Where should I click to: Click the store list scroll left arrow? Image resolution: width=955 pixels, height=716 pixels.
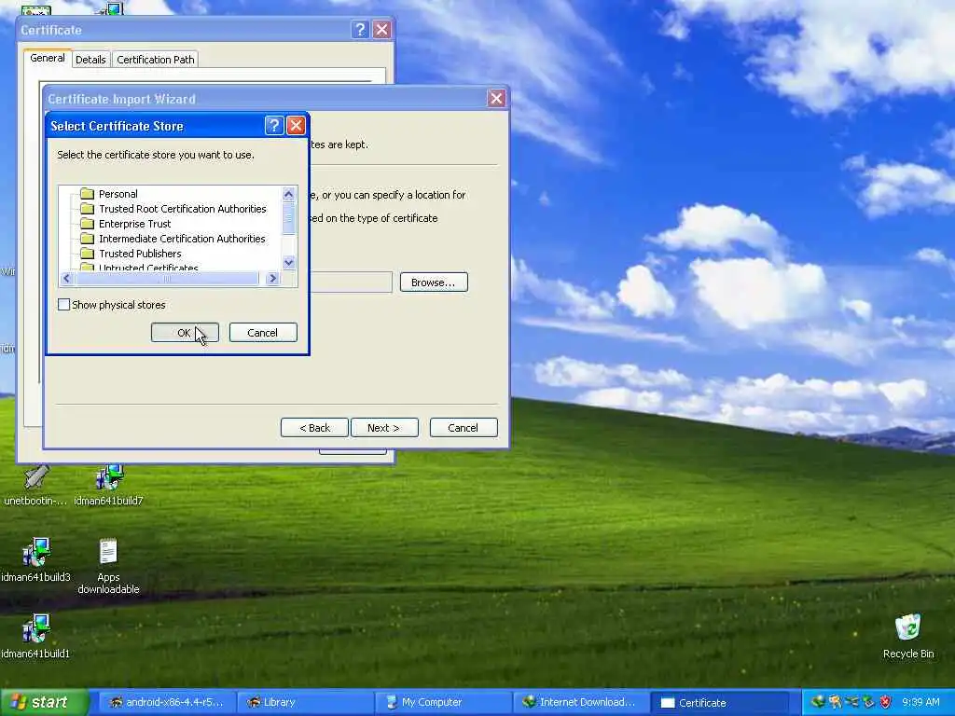click(66, 278)
